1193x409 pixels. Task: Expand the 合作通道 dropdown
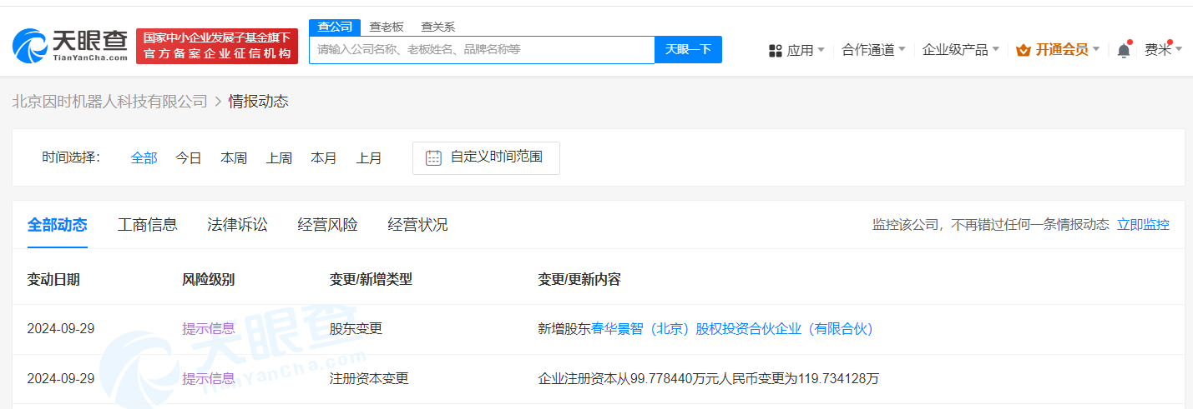click(873, 50)
